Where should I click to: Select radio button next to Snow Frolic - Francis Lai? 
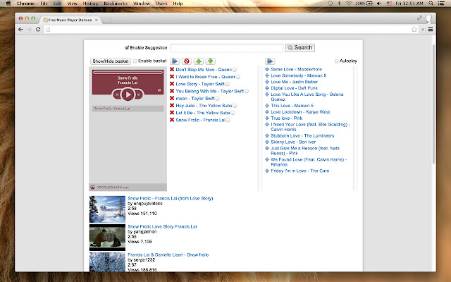228,120
